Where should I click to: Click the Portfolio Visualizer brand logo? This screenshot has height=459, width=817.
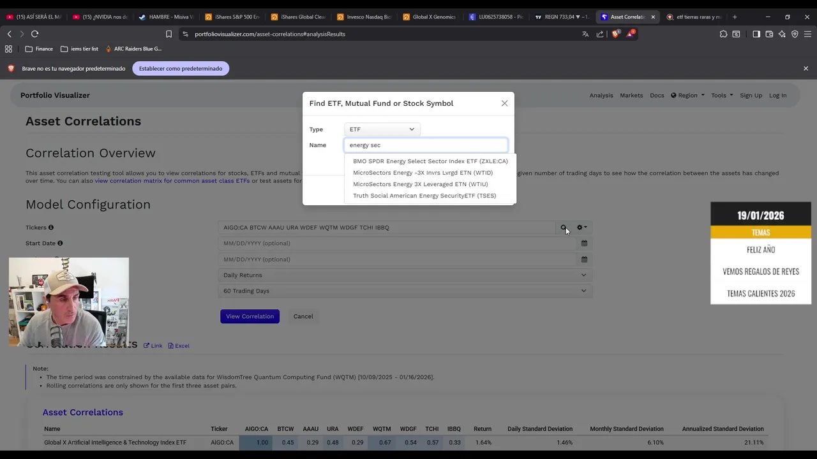(x=55, y=96)
